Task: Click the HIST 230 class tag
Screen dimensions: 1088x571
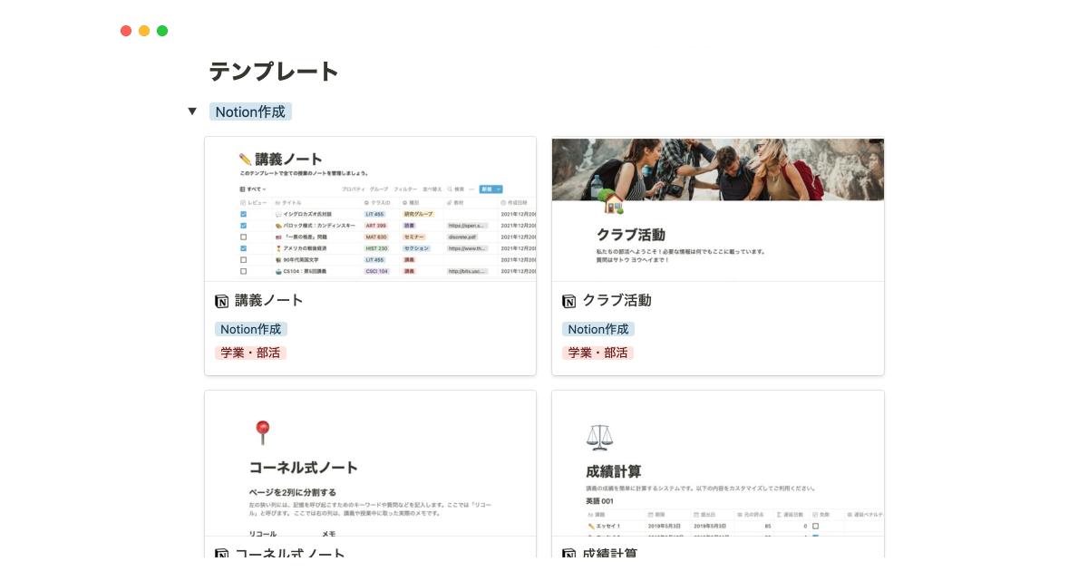Action: coord(376,248)
